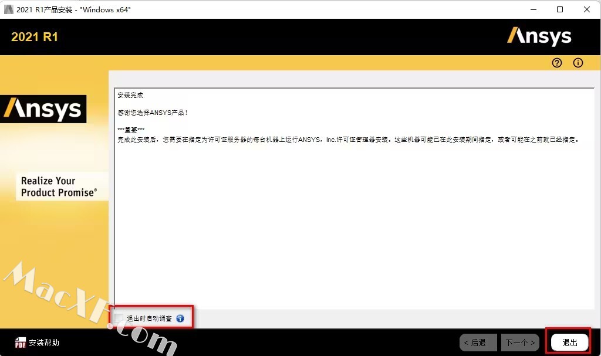
Task: Maximize the installer window
Action: (x=560, y=9)
